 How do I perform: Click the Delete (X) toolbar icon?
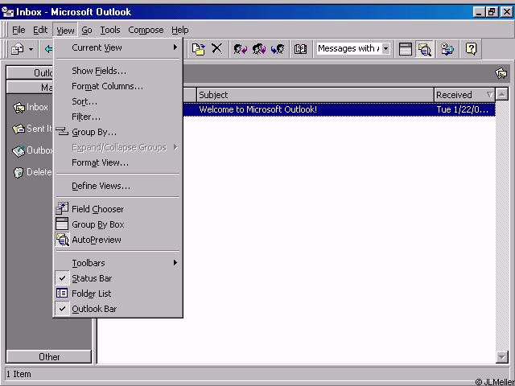click(x=216, y=48)
